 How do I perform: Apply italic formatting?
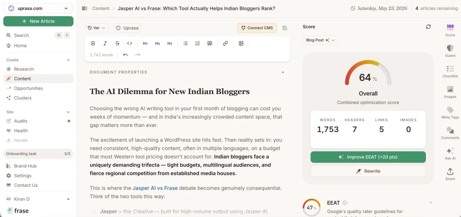click(x=105, y=44)
